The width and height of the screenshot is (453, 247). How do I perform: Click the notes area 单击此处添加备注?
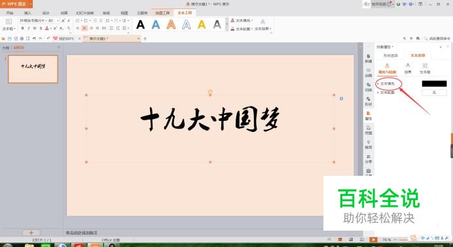point(81,233)
